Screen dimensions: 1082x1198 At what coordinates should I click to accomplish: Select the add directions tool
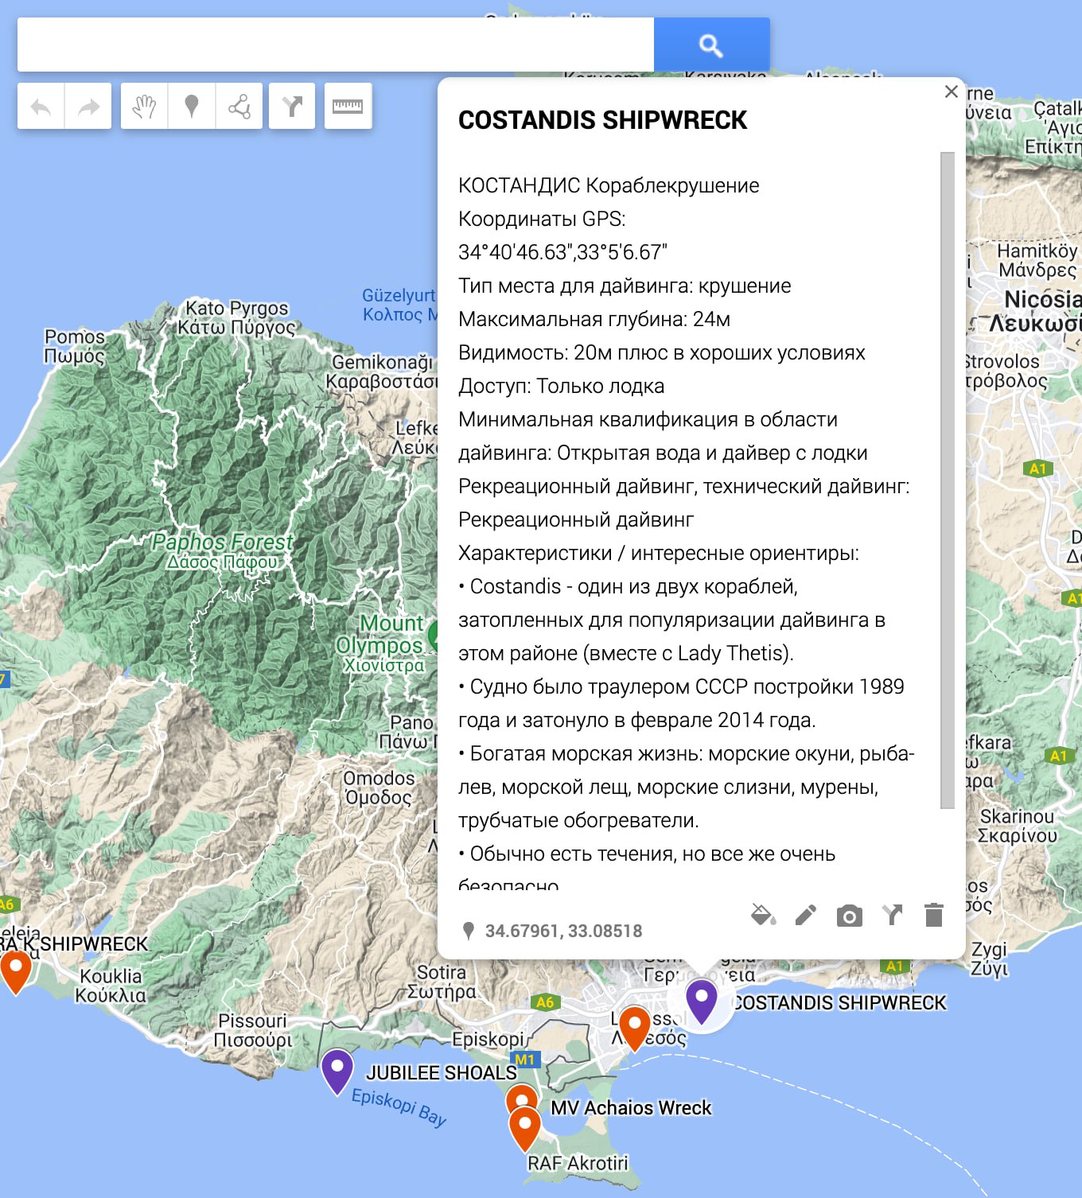pyautogui.click(x=292, y=107)
